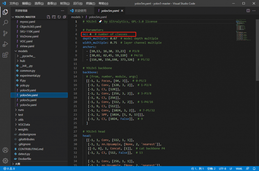Open the 转到(G) menu

point(65,4)
